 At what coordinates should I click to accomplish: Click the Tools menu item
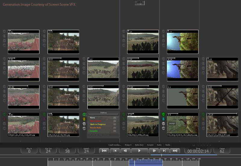[167, 145]
